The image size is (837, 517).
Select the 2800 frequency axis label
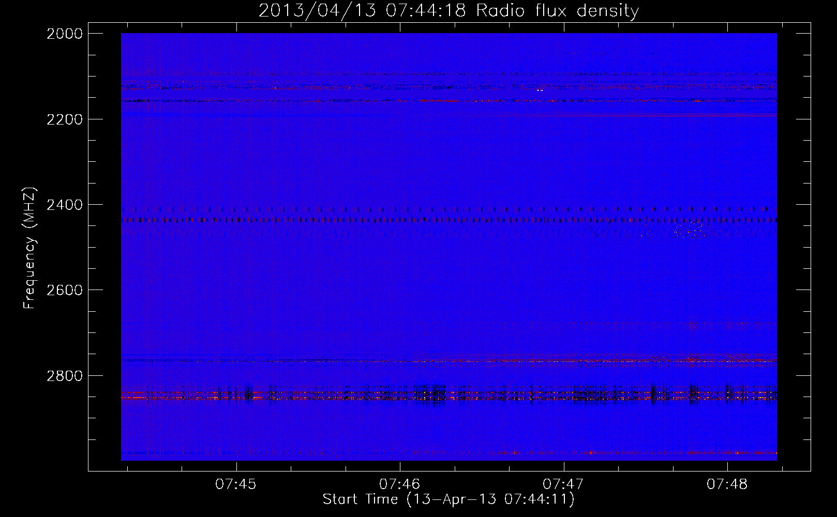(x=65, y=376)
